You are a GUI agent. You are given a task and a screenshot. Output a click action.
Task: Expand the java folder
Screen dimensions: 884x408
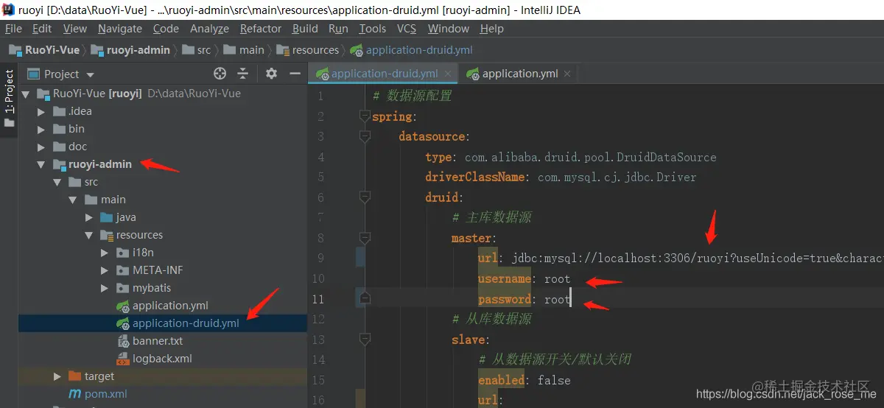click(x=90, y=217)
